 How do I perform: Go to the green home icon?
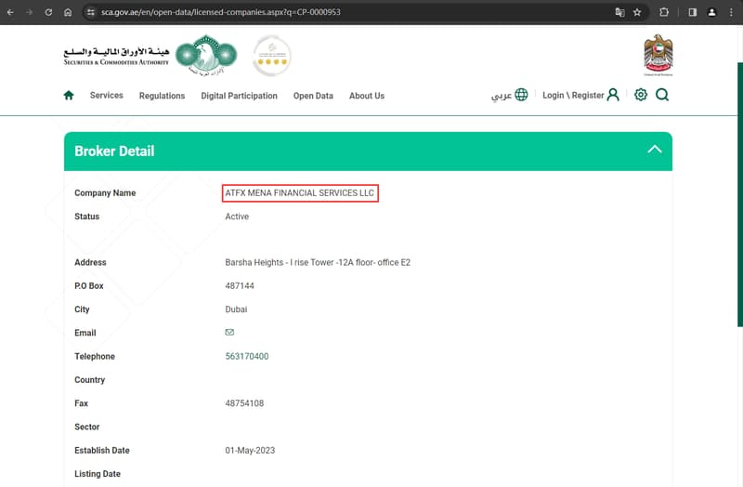(x=69, y=96)
